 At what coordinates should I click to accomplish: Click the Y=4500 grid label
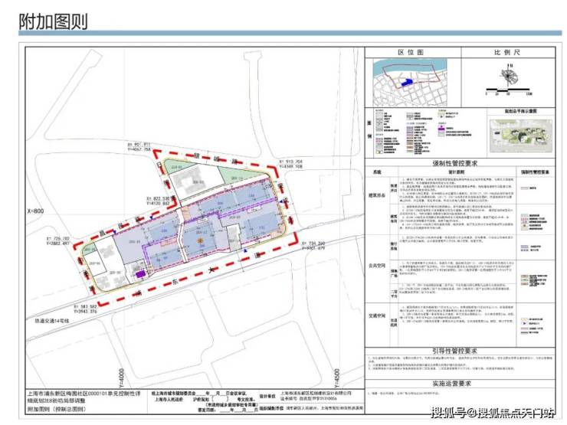click(337, 378)
